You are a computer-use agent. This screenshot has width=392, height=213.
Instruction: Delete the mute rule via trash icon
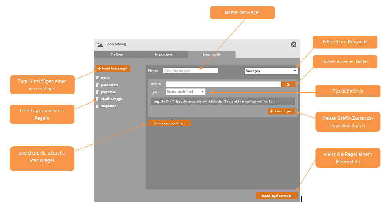pos(97,78)
